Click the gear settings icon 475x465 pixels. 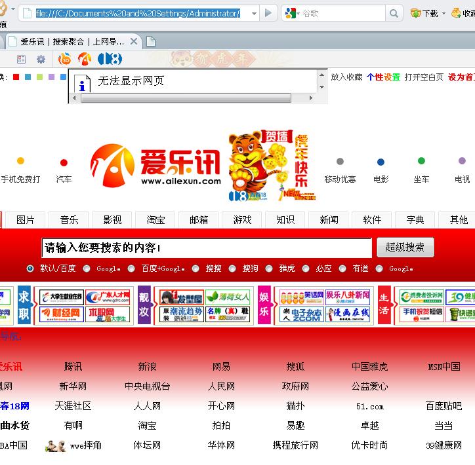41,59
